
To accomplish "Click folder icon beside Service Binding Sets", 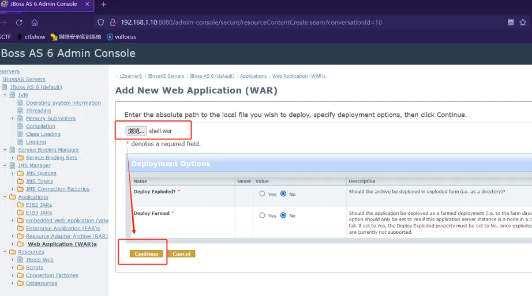I will coord(20,157).
